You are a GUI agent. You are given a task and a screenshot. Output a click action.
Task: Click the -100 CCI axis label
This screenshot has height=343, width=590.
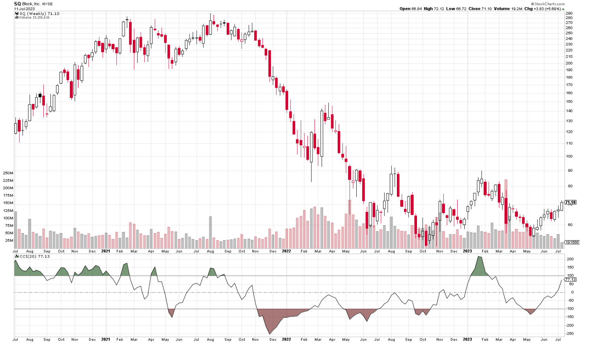pyautogui.click(x=570, y=309)
